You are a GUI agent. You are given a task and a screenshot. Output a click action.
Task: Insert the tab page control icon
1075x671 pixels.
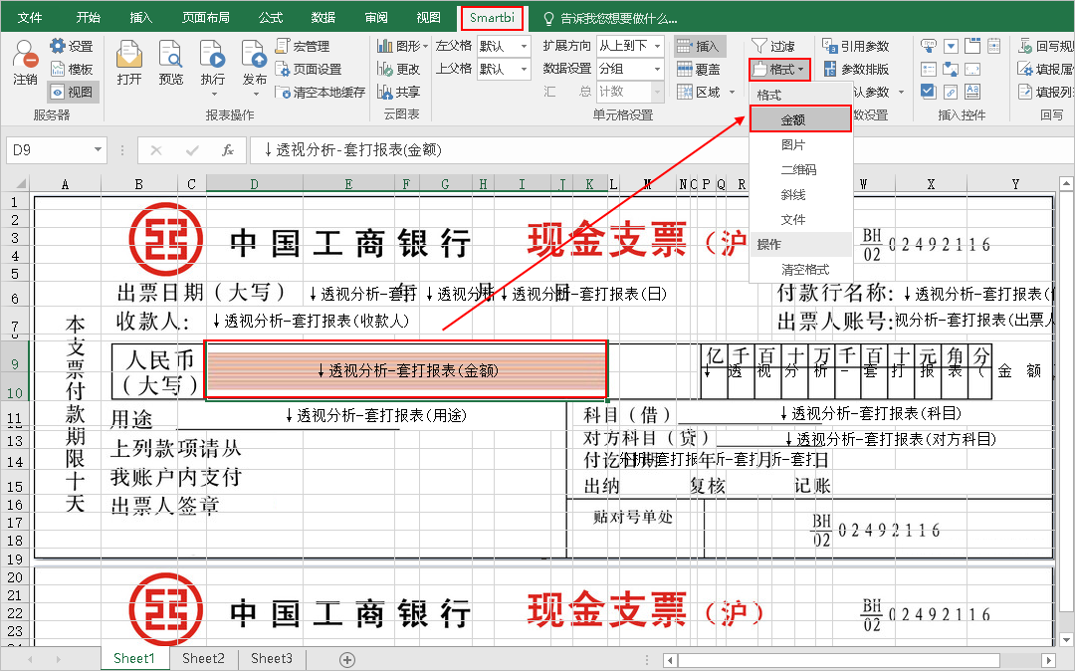tap(972, 45)
